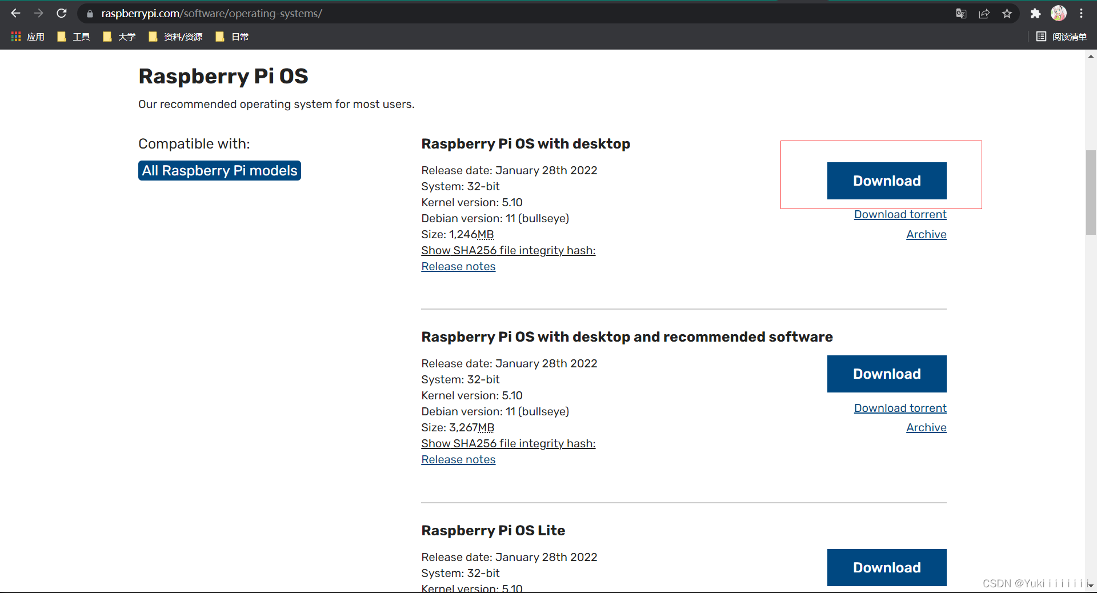Click the Raspberry Pi OS Lite heading

493,530
